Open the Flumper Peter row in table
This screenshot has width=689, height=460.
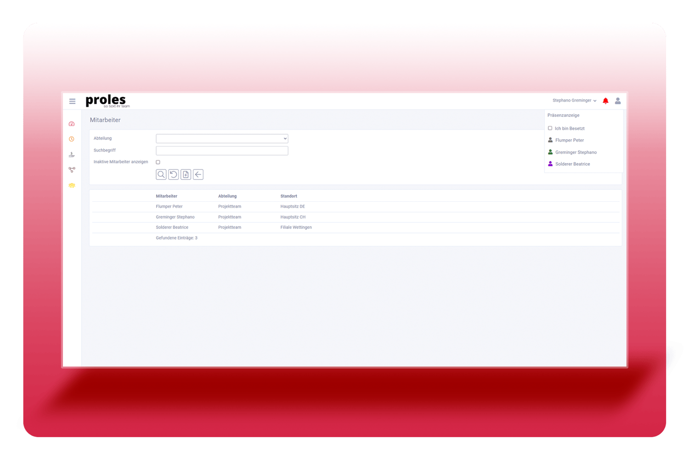(356, 207)
